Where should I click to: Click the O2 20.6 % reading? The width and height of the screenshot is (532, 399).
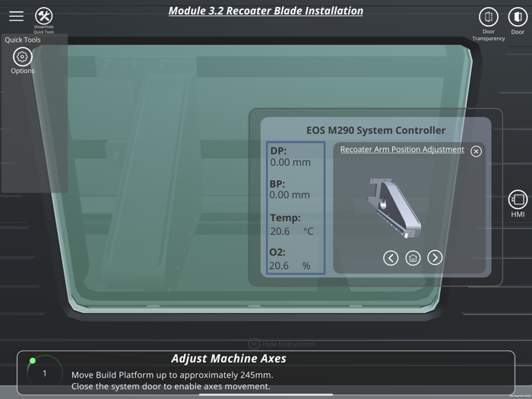[290, 266]
